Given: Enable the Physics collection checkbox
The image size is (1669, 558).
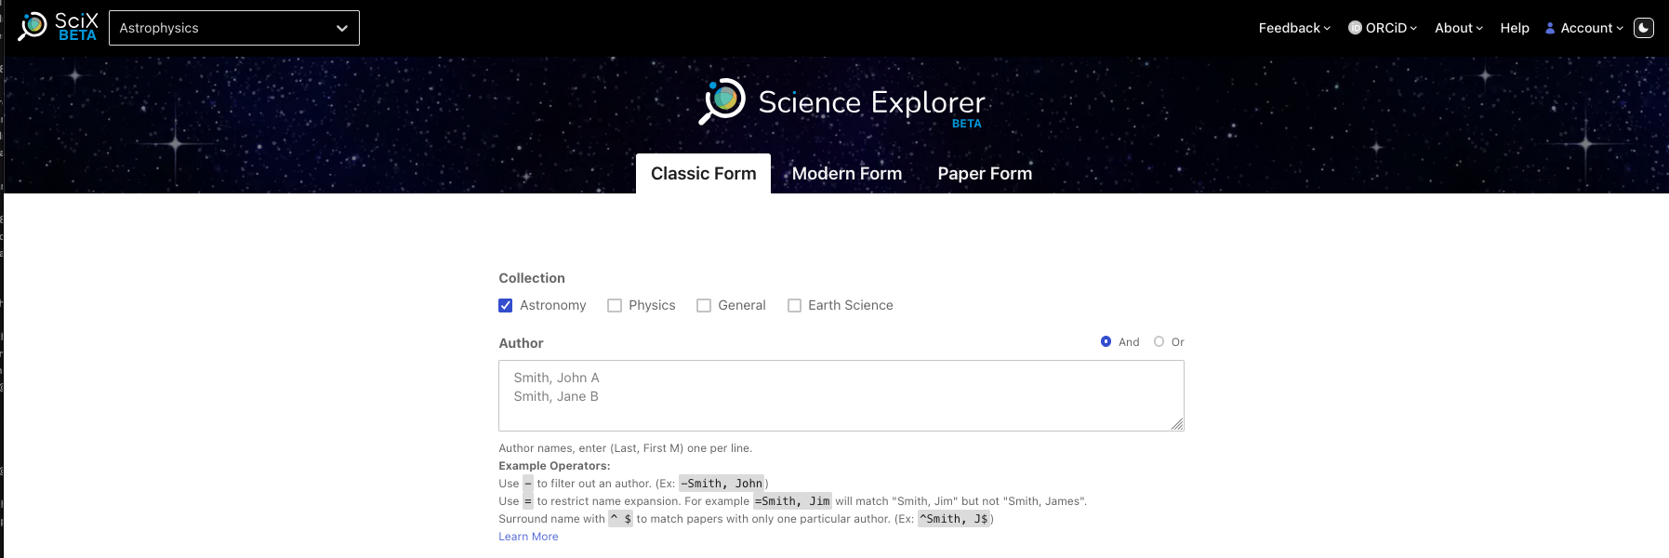Looking at the screenshot, I should (615, 305).
